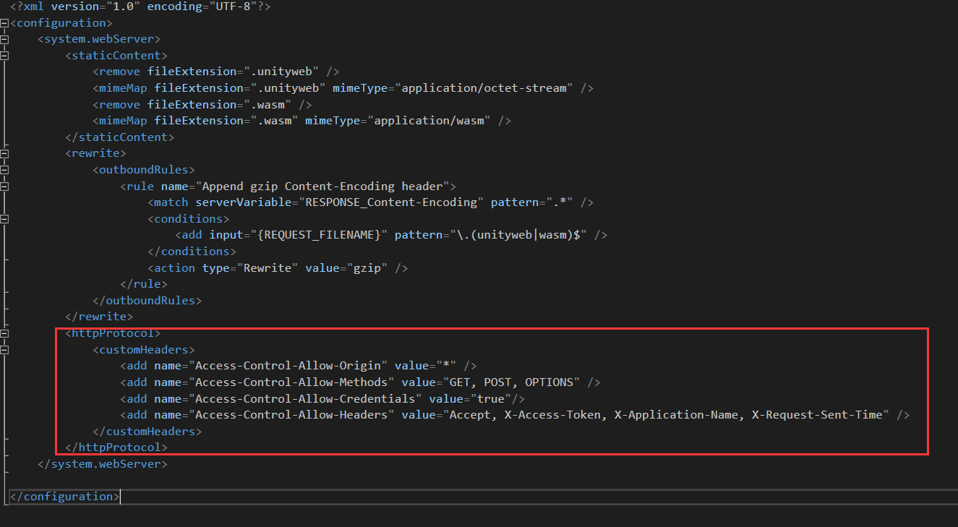Click the closing </httpProtocol> tag

pos(116,447)
